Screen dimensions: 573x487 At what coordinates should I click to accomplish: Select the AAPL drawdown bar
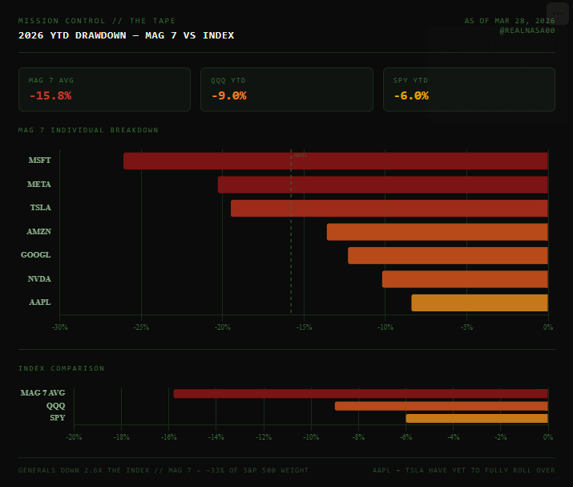point(479,303)
